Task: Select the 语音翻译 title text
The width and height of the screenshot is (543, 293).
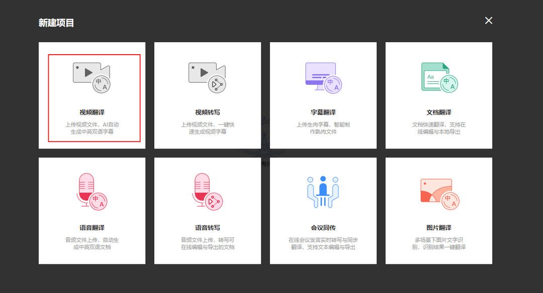Action: 92,228
